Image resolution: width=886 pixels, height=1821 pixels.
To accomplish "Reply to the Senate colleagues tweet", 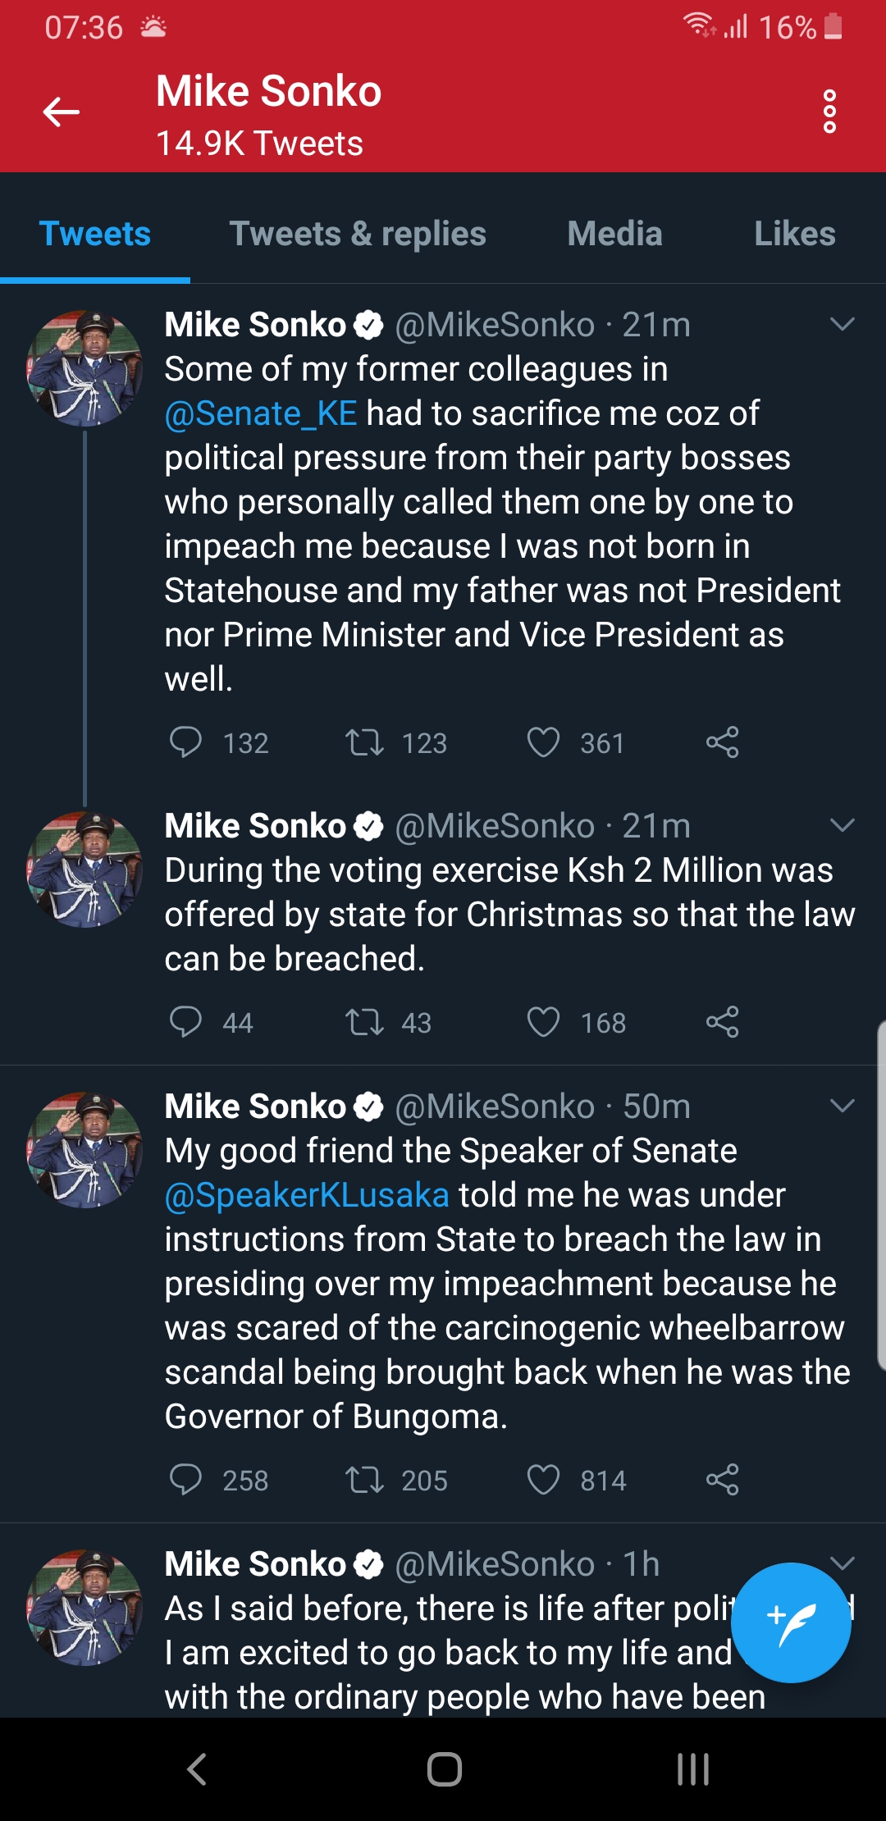I will pos(185,742).
